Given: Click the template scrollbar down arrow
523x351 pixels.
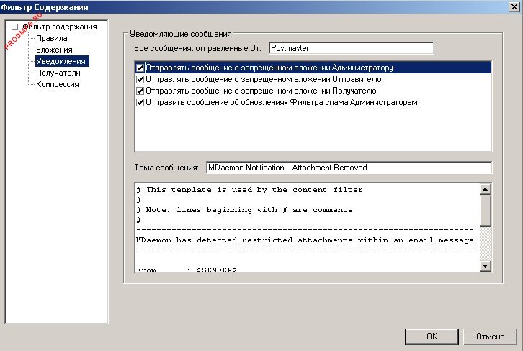Looking at the screenshot, I should click(x=485, y=266).
